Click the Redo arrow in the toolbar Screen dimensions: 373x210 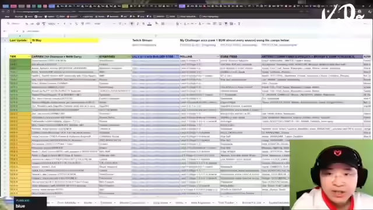tap(32, 24)
